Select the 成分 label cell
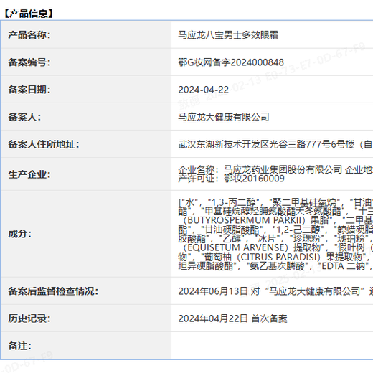 (x=86, y=234)
